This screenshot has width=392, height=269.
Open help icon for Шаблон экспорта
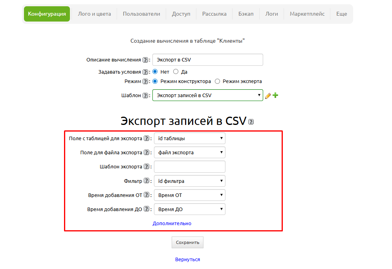click(x=147, y=167)
